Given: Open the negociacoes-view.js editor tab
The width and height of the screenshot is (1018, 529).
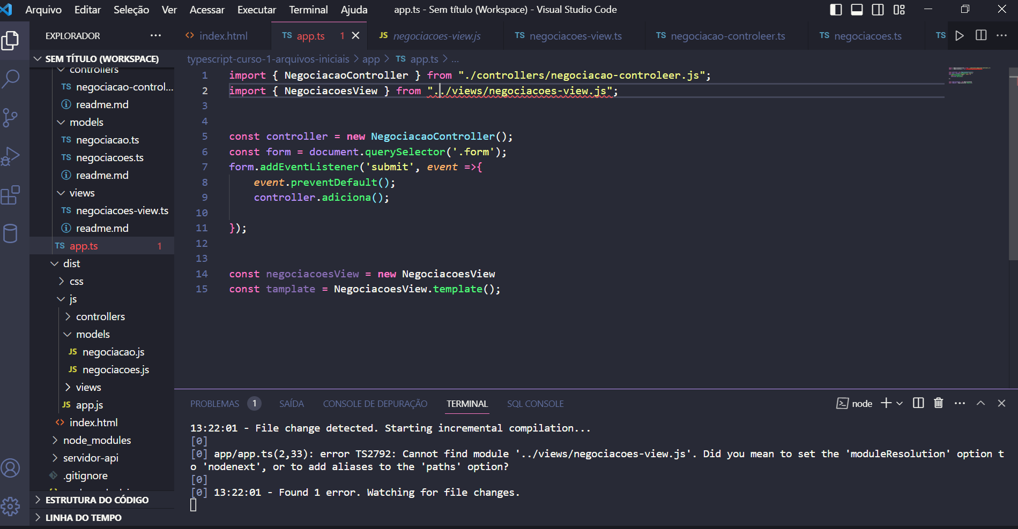Looking at the screenshot, I should pos(436,36).
